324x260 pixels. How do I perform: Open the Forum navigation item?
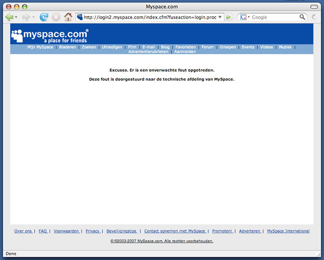click(207, 47)
